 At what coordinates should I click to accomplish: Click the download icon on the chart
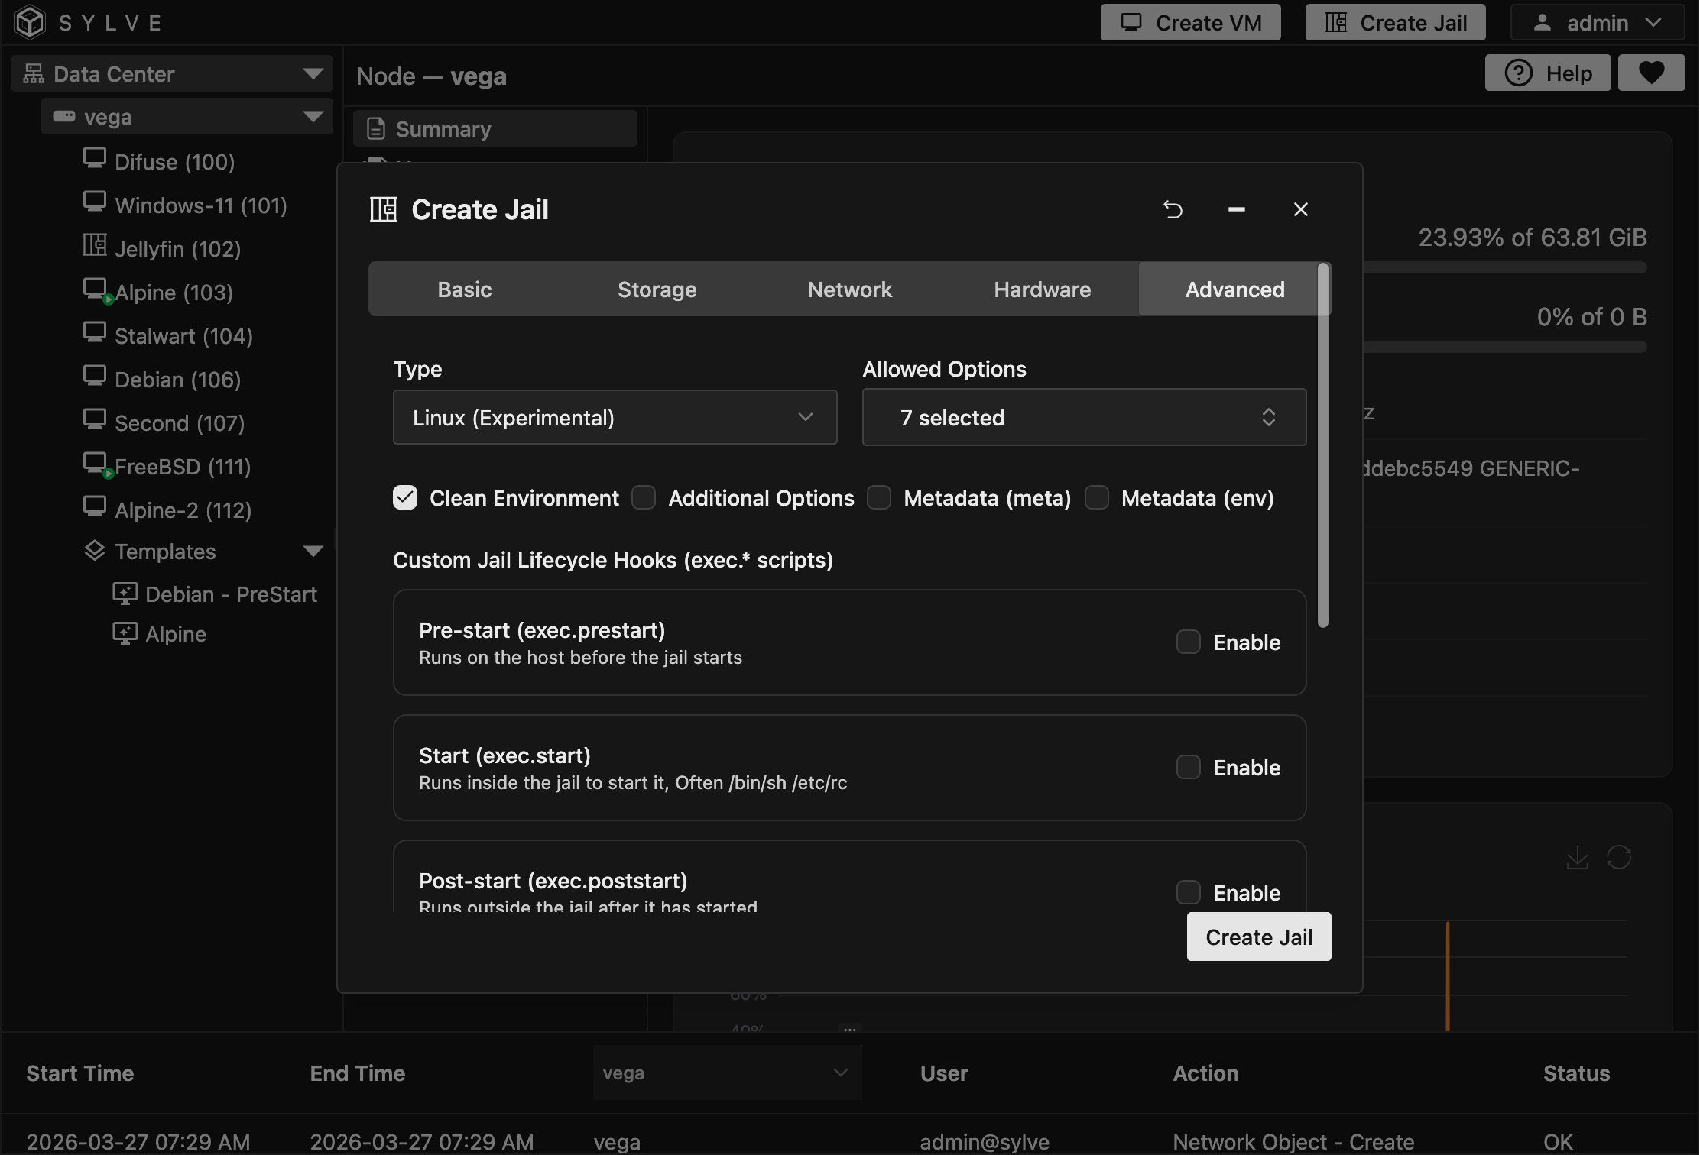tap(1577, 858)
